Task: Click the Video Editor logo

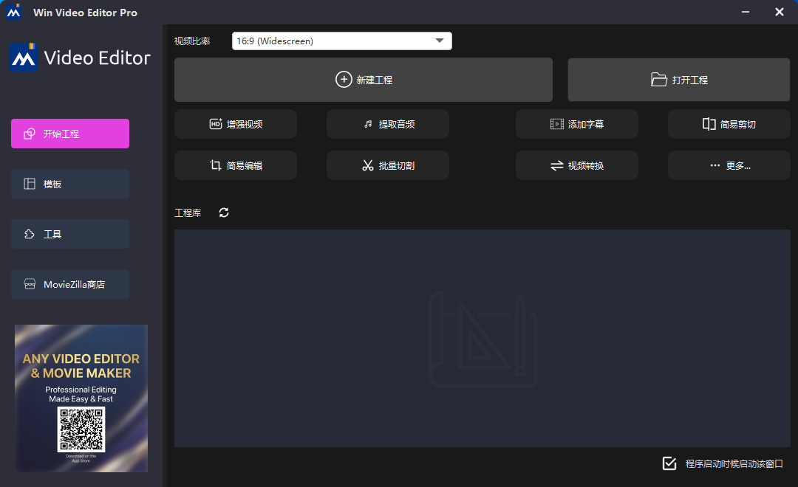Action: 79,57
